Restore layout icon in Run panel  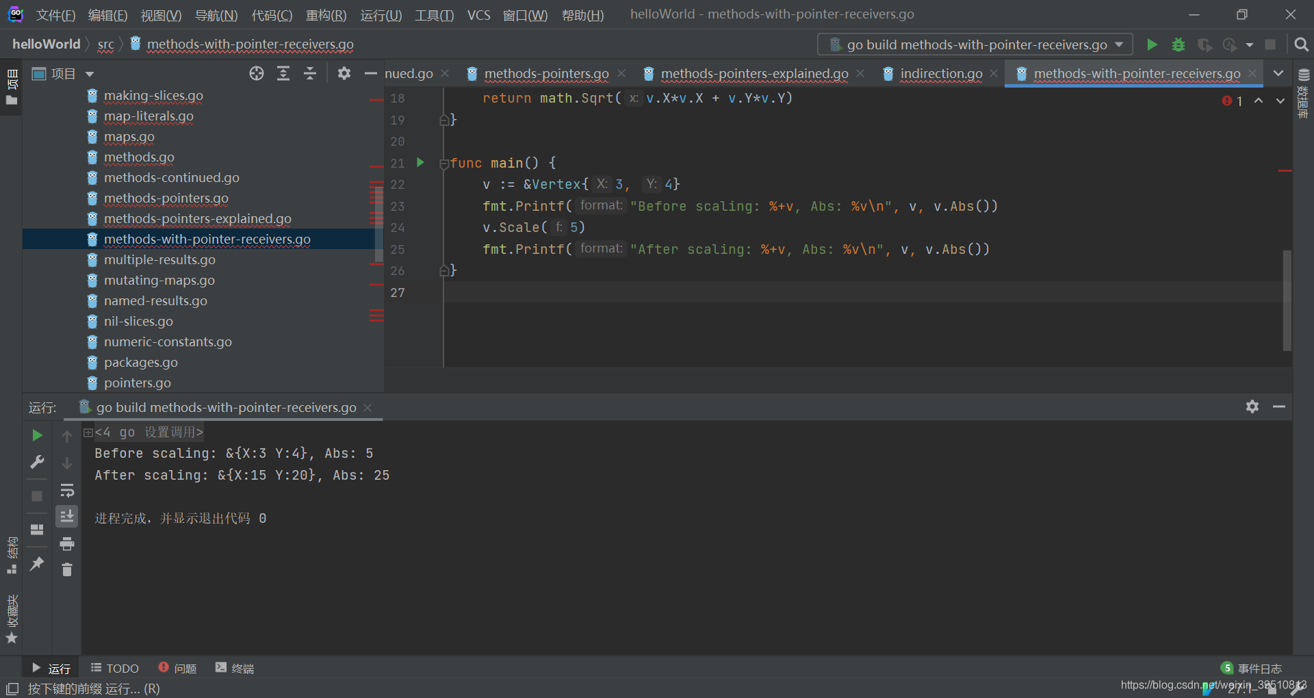coord(37,530)
